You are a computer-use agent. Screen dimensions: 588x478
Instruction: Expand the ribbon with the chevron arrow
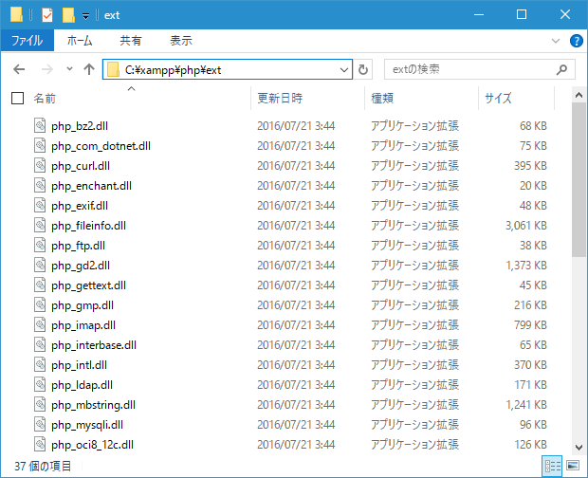coord(556,41)
